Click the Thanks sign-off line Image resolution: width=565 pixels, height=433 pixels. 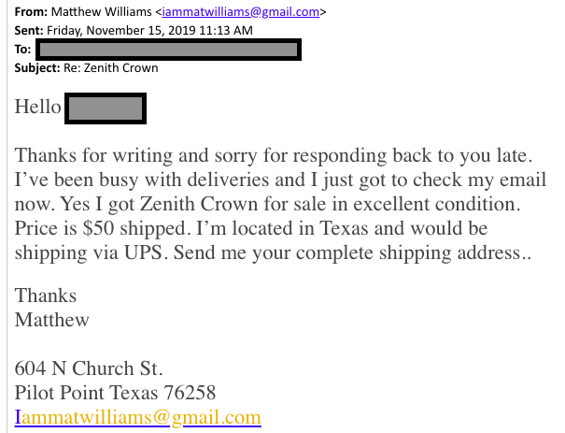point(46,296)
